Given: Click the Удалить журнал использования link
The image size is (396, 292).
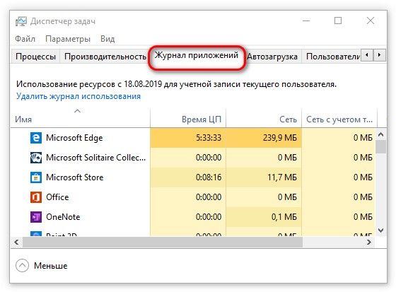Looking at the screenshot, I should pos(78,96).
